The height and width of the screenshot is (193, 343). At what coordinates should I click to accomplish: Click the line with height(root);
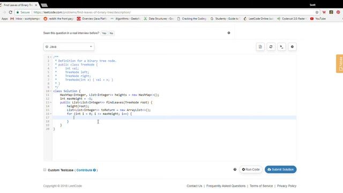tap(78, 106)
